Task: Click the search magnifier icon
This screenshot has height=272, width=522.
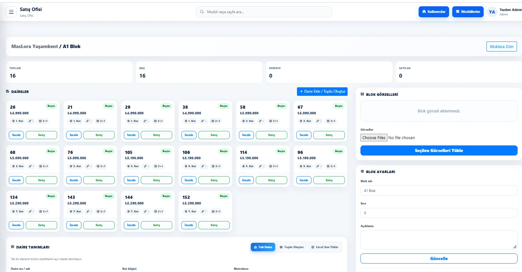Action: click(x=202, y=12)
